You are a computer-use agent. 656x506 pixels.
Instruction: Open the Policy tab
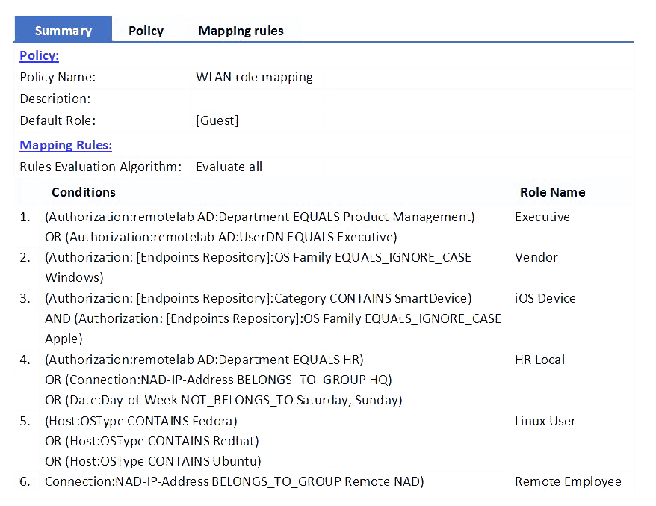click(x=146, y=31)
